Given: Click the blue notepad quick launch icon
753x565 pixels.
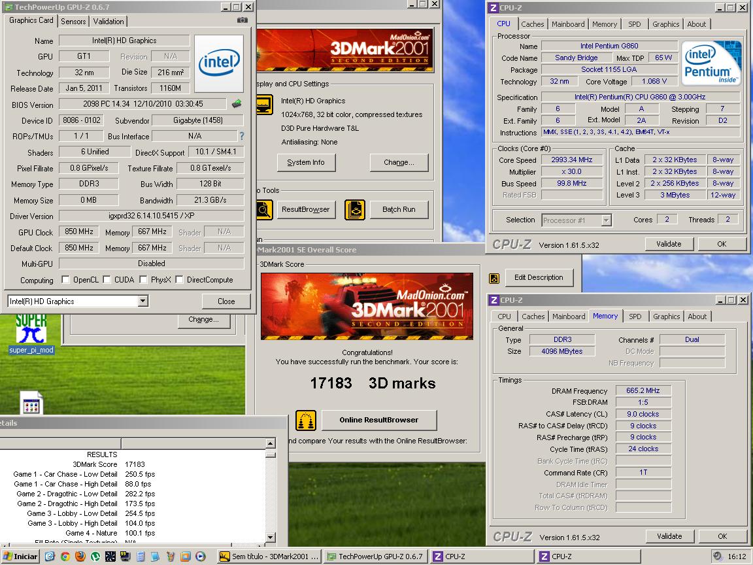Looking at the screenshot, I should pyautogui.click(x=155, y=556).
